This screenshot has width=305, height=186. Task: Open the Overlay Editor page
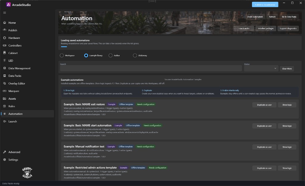point(17,83)
